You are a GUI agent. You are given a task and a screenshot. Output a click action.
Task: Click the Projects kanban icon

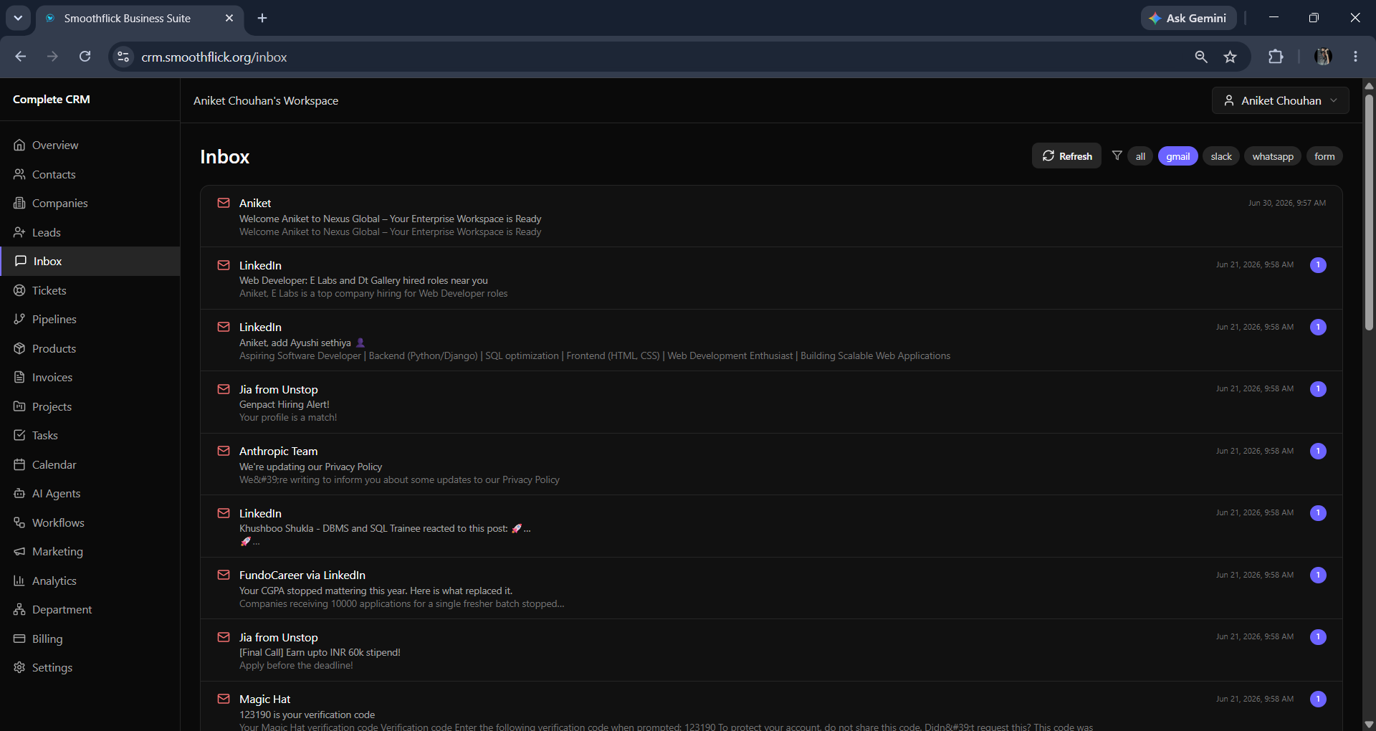pos(19,406)
